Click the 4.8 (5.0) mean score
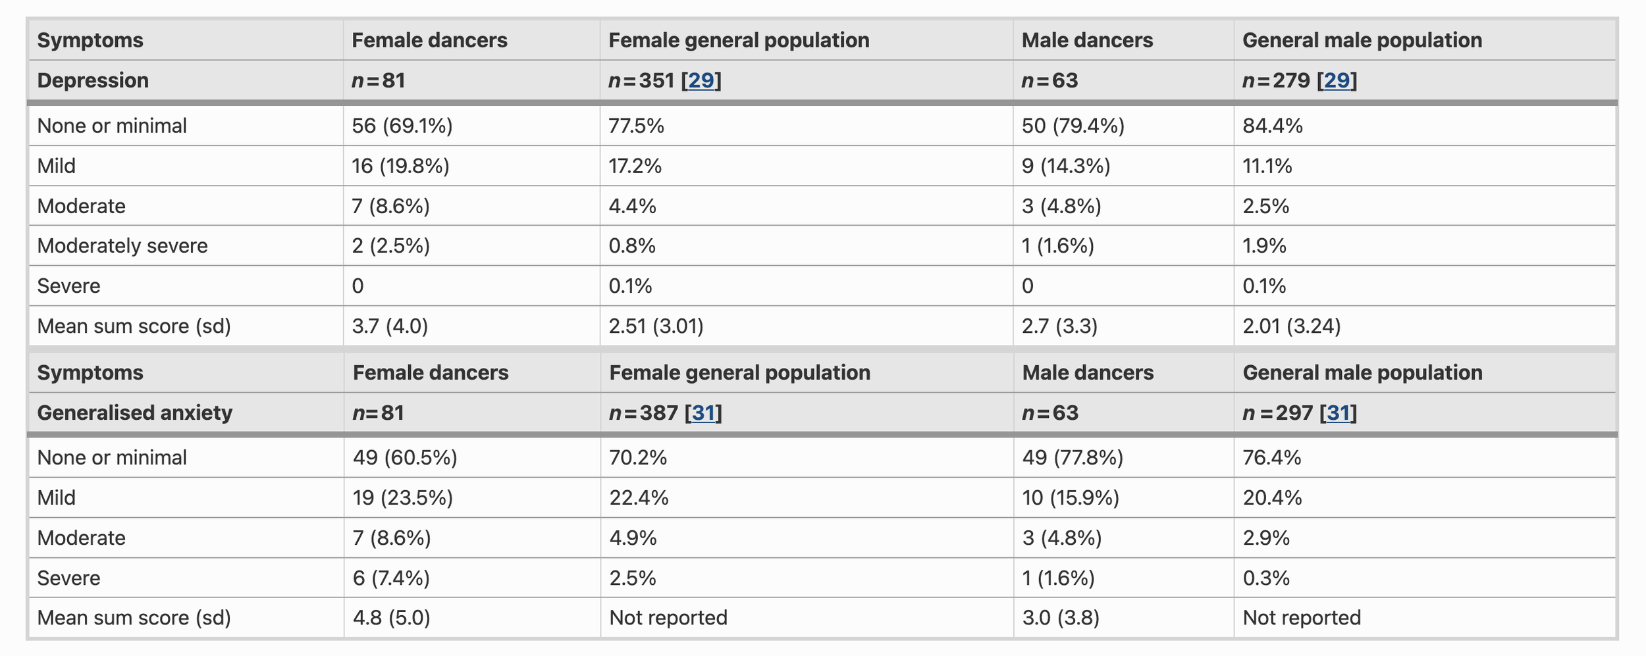 coord(391,617)
